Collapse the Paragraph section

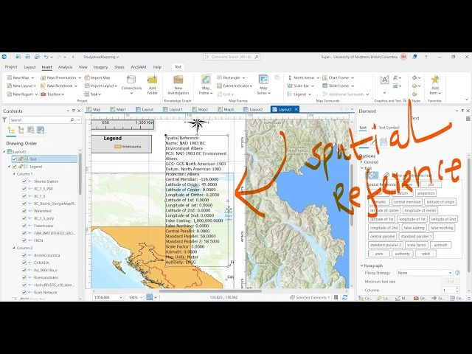(362, 265)
